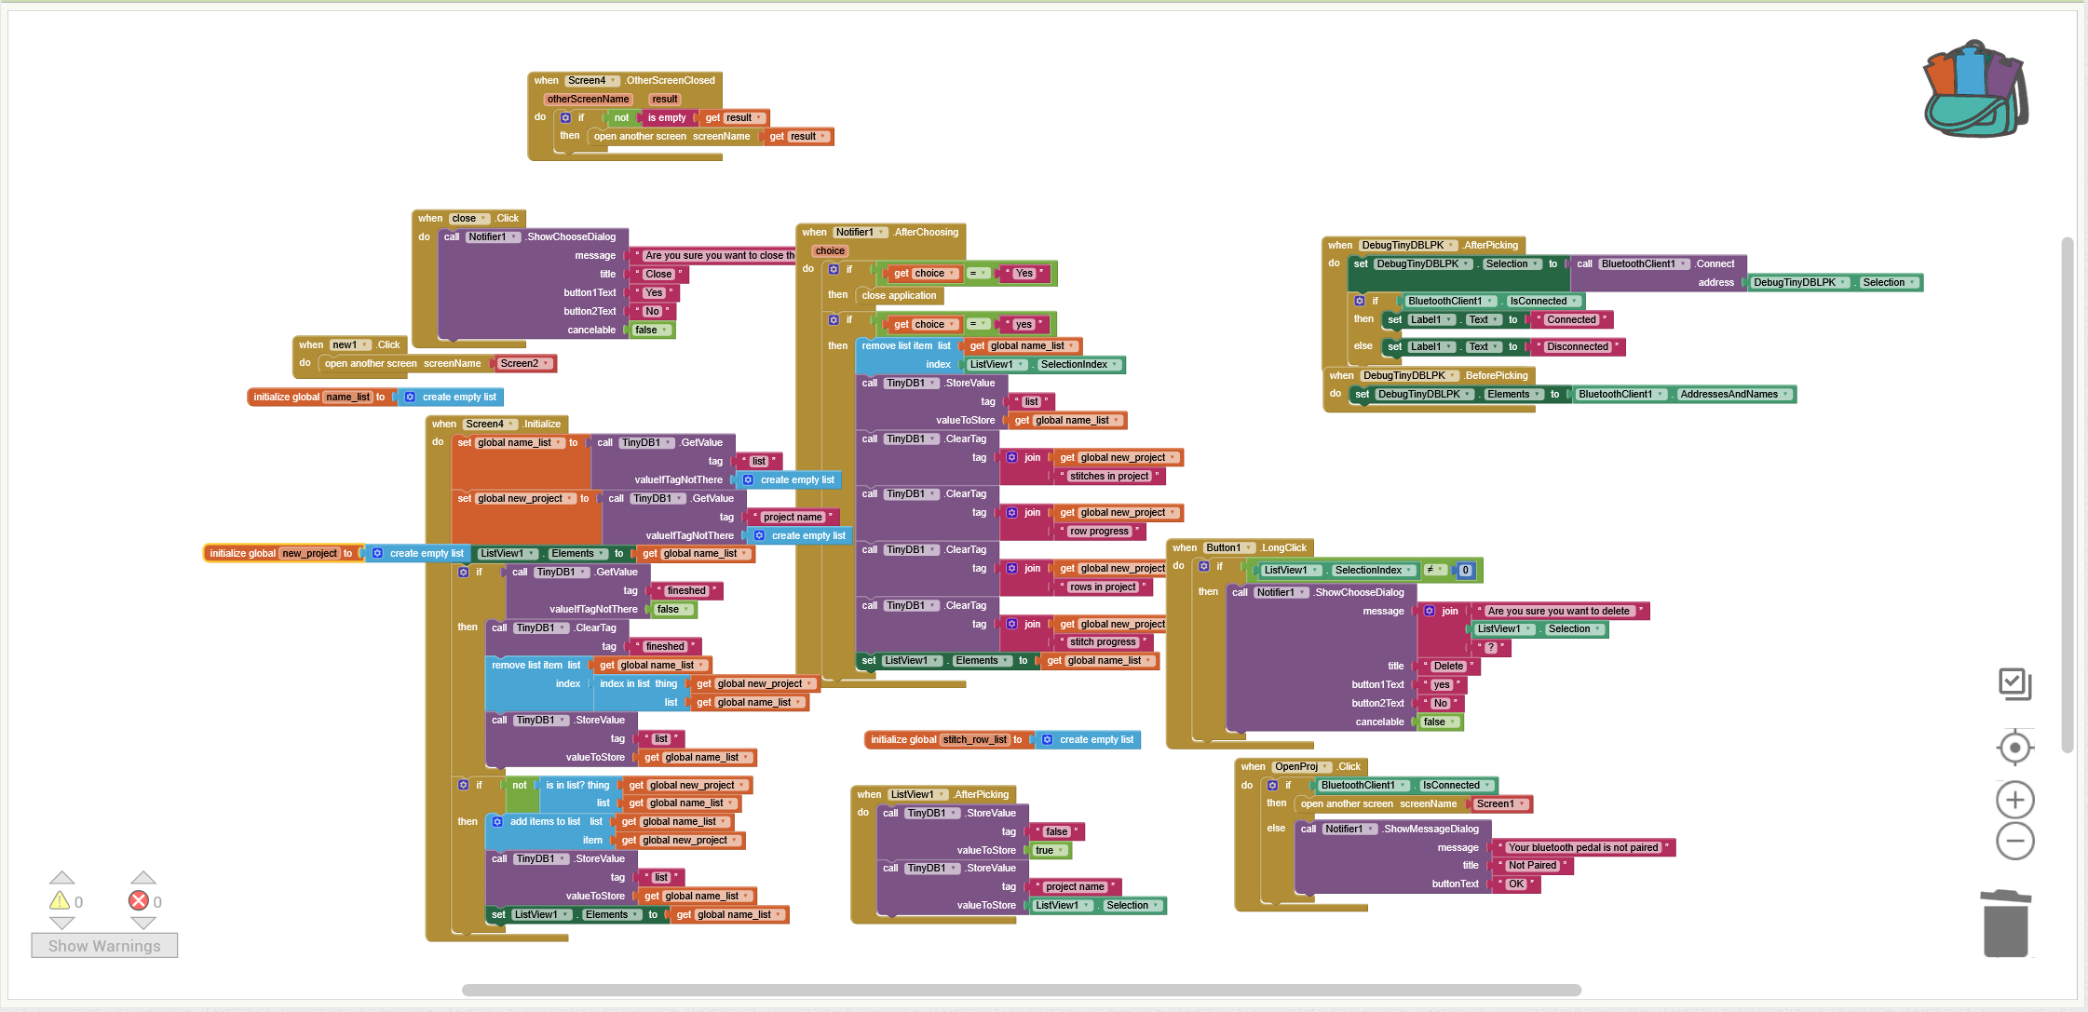This screenshot has height=1012, width=2088.
Task: Zoom in with the plus circle
Action: [x=2014, y=800]
